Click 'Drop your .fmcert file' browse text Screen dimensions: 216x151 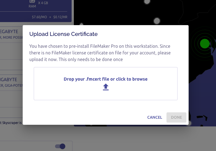[x=106, y=79]
